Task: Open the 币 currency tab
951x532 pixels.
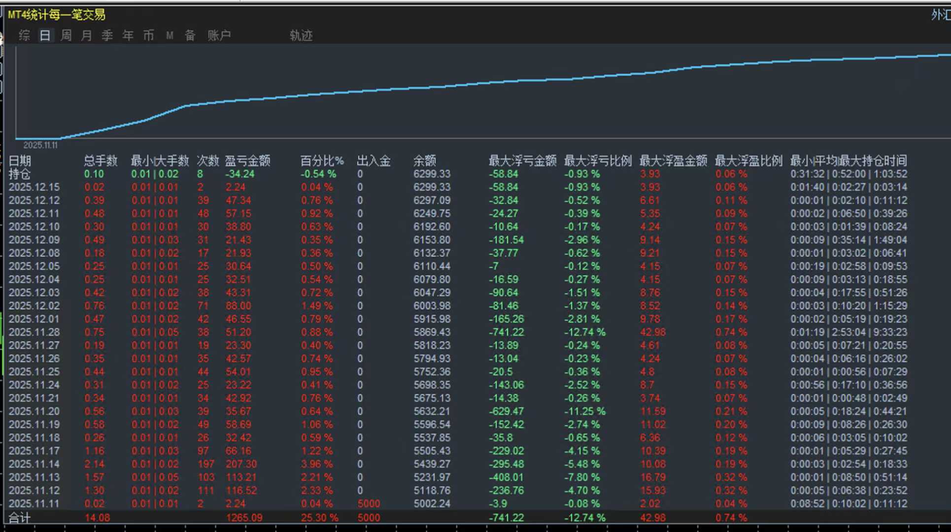Action: (149, 35)
